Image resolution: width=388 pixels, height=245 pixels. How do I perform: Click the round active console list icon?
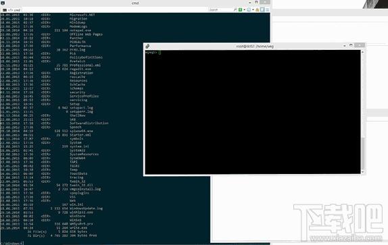(249, 9)
